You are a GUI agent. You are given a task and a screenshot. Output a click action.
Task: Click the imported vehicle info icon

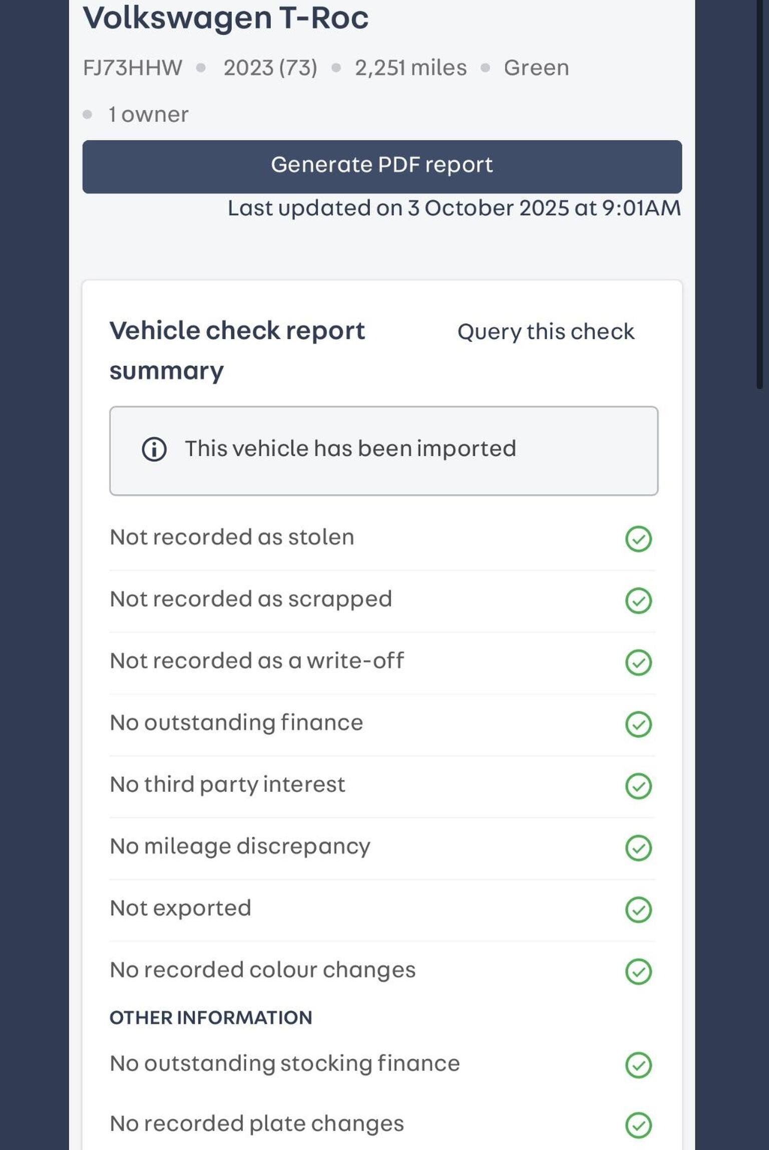coord(154,449)
